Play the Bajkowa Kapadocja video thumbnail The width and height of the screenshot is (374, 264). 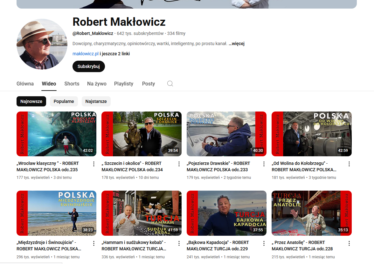tap(226, 213)
